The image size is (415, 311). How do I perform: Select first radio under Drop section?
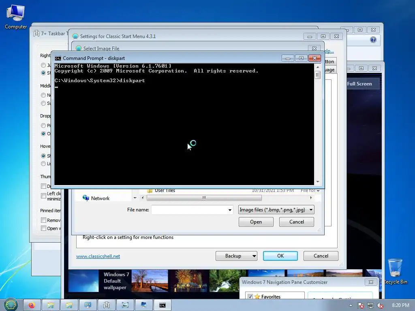click(x=43, y=126)
